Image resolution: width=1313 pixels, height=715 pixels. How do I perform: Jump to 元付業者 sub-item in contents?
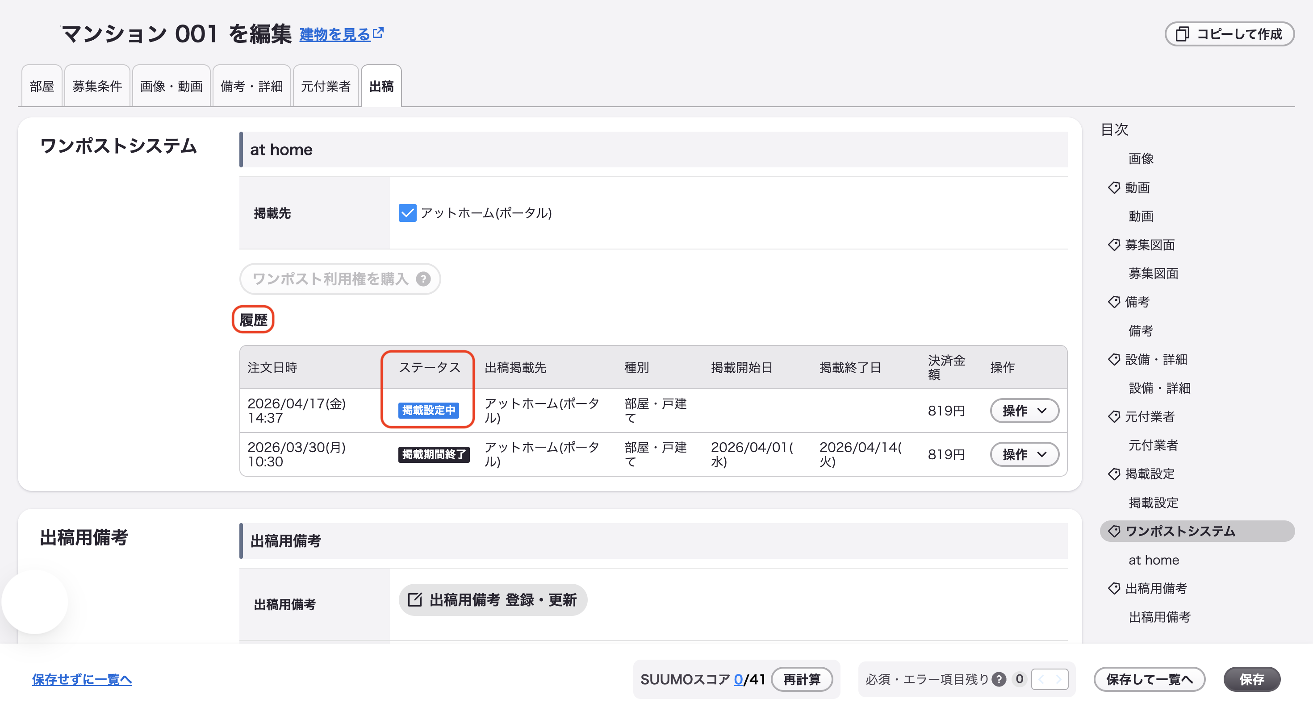coord(1154,445)
